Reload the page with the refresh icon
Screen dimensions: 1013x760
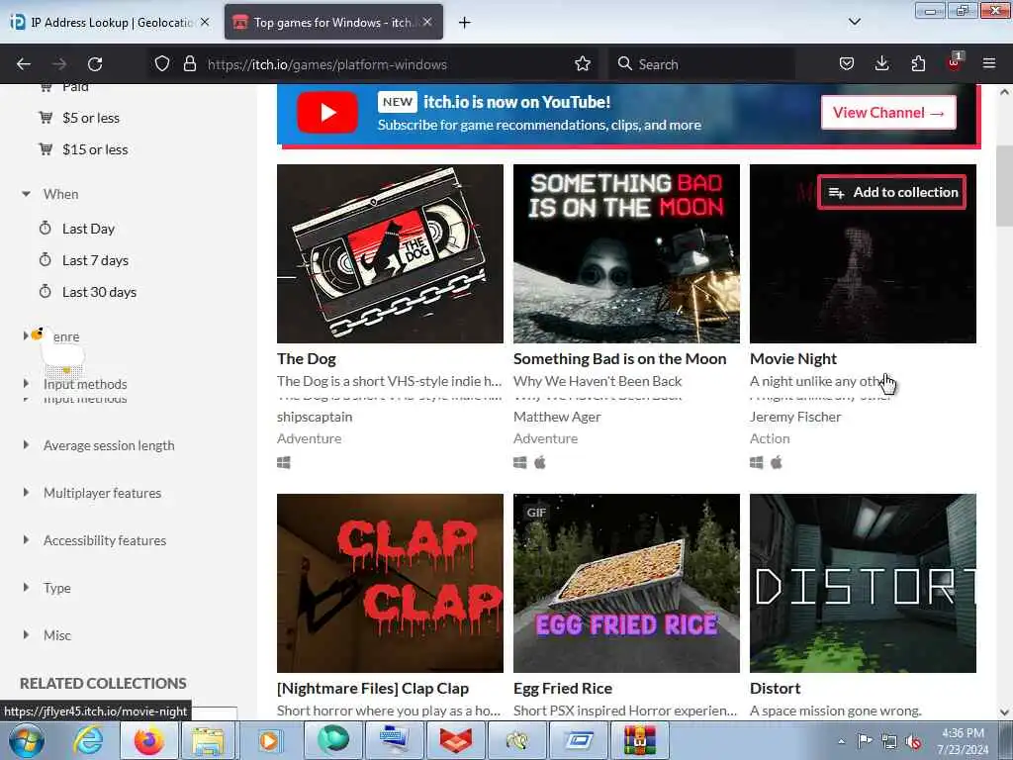point(95,64)
